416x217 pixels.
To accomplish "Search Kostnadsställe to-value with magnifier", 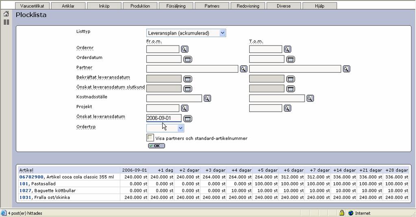I will click(x=310, y=98).
